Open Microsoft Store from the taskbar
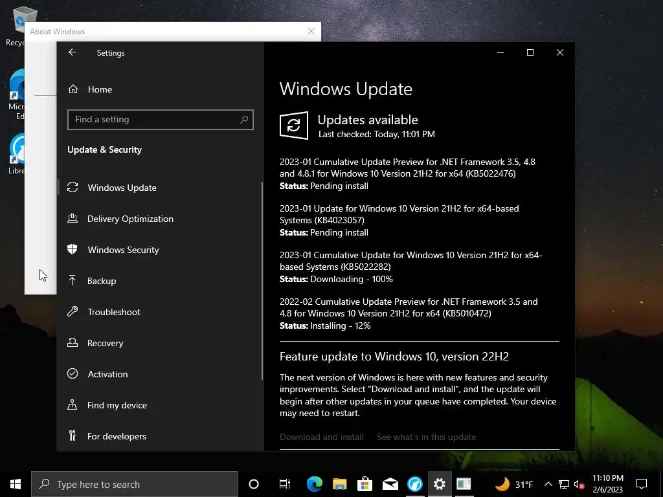 point(365,484)
